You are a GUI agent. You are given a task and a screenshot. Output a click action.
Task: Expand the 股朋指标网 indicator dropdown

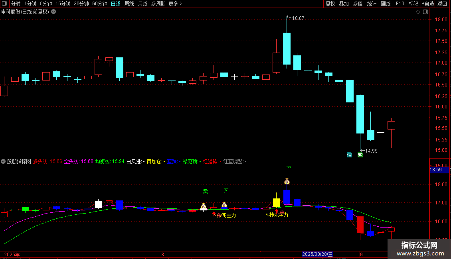click(3, 161)
